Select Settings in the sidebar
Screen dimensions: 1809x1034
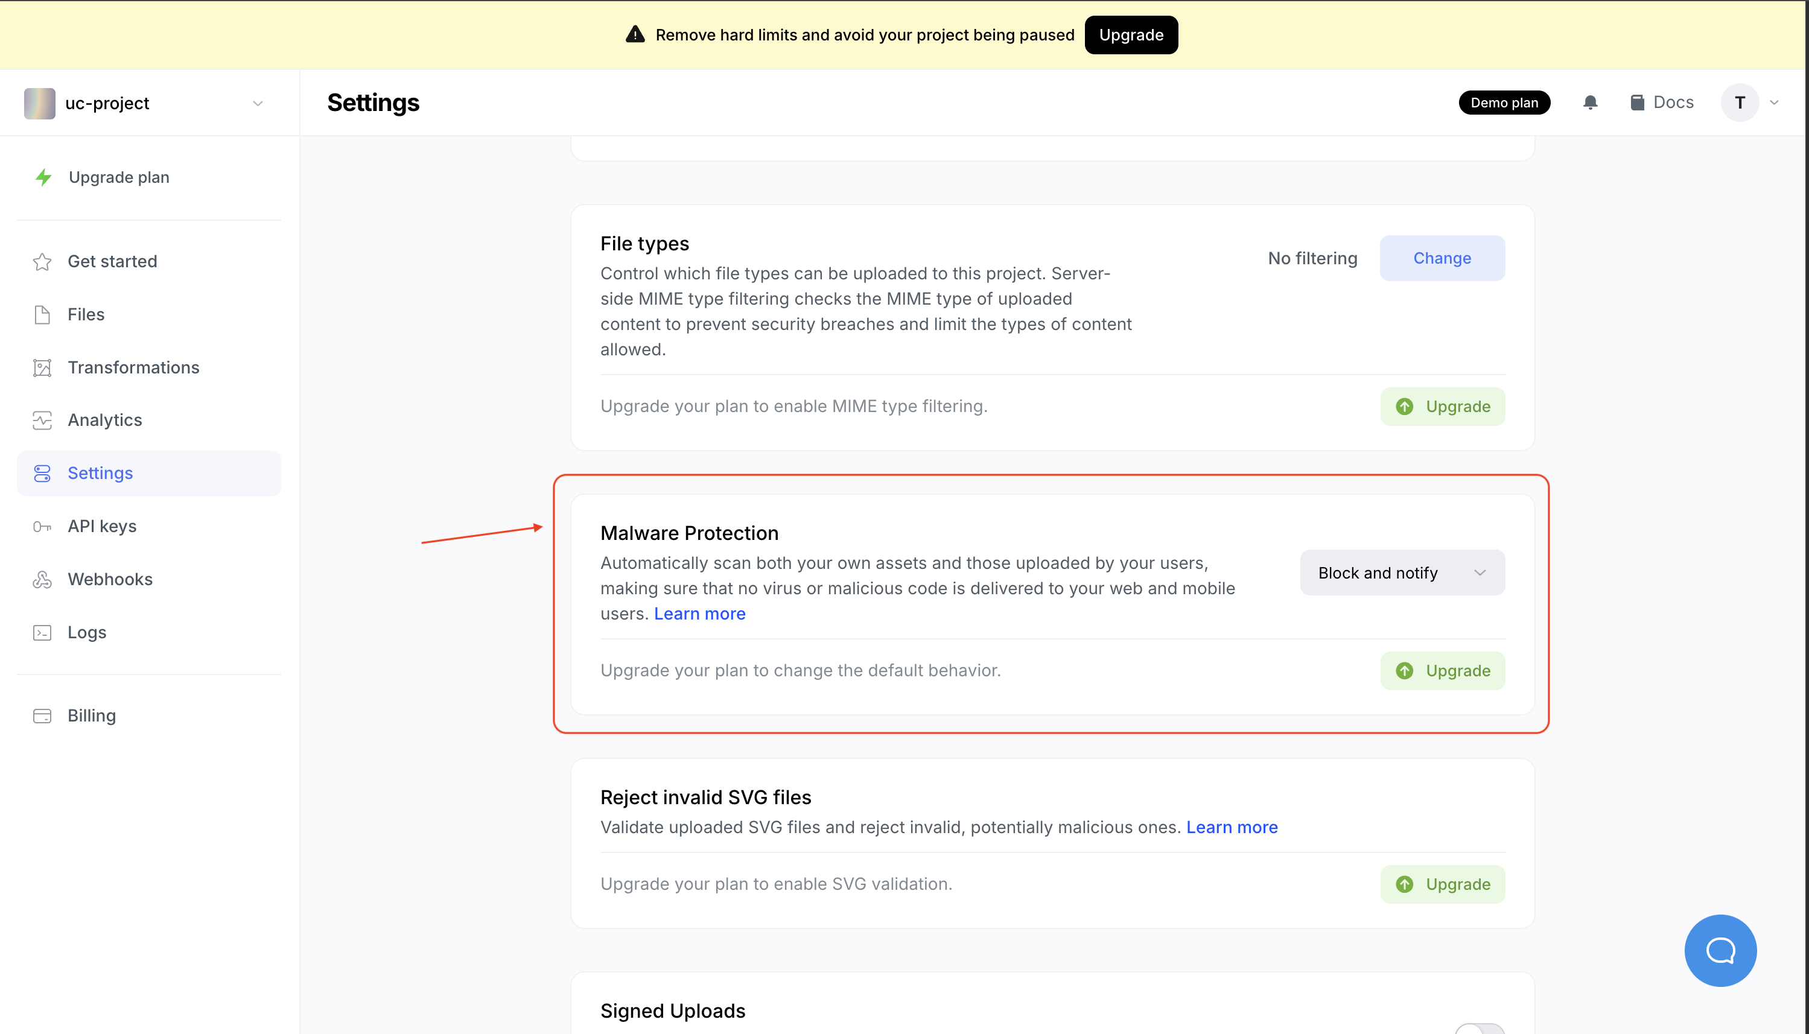click(x=100, y=473)
